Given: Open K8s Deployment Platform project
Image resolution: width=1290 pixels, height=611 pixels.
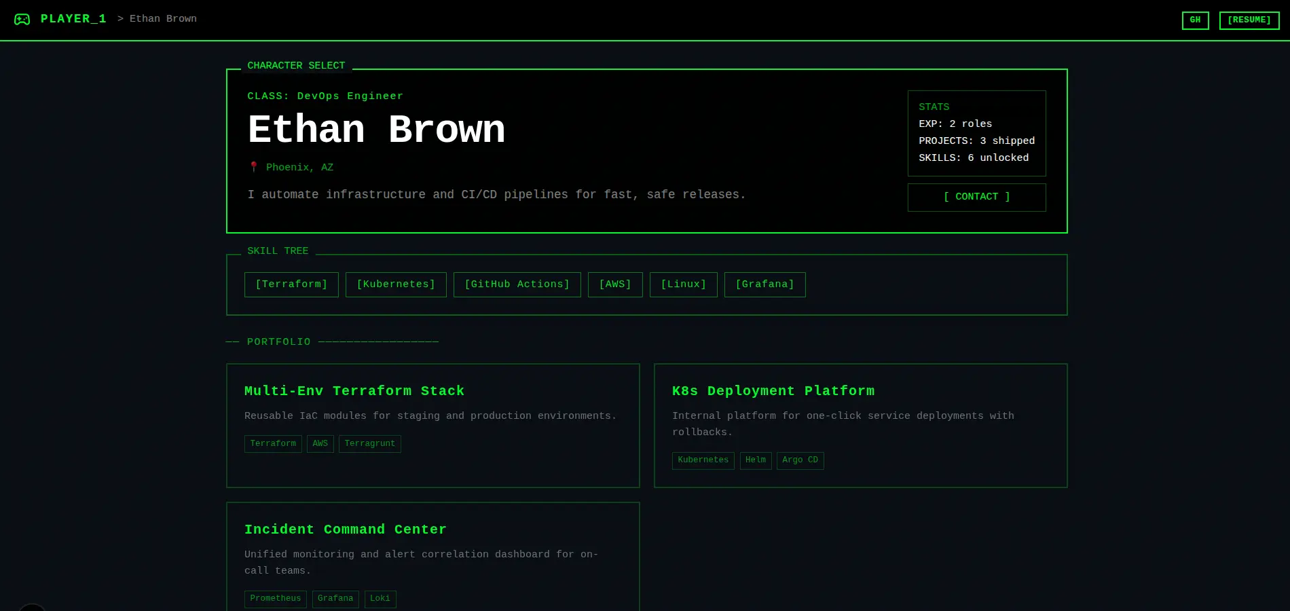Looking at the screenshot, I should tap(773, 391).
